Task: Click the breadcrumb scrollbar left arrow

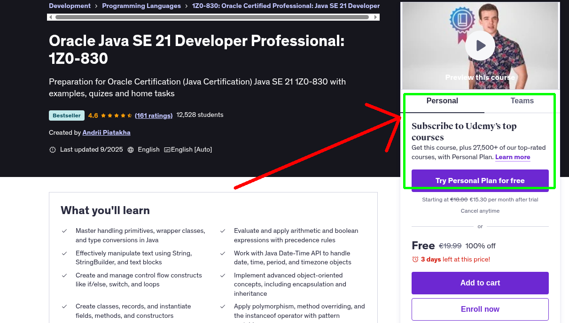Action: click(x=50, y=17)
